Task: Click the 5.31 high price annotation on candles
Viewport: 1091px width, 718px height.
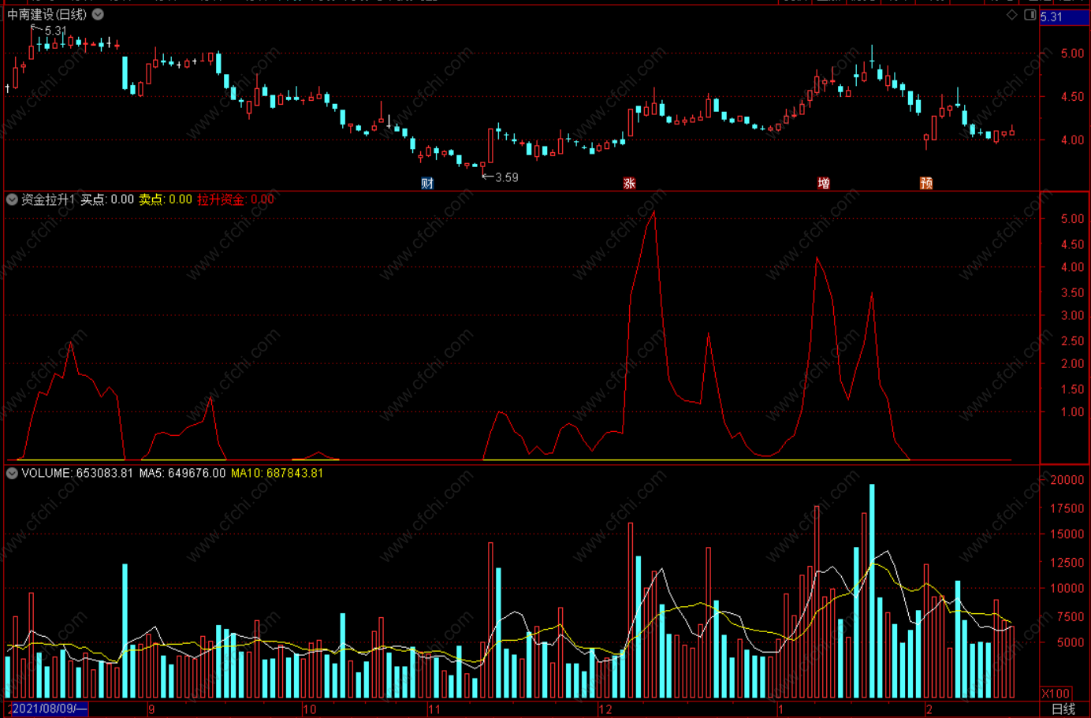Action: [56, 31]
